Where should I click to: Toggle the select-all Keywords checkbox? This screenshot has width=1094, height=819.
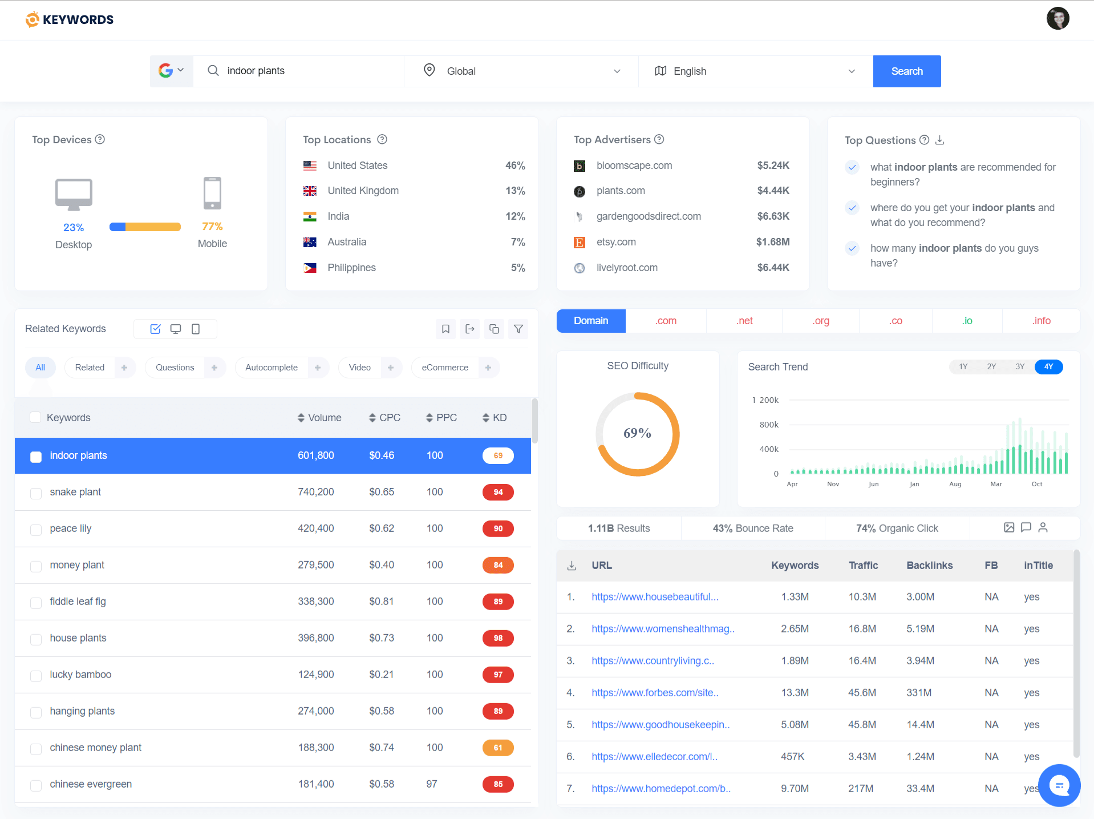[x=35, y=417]
